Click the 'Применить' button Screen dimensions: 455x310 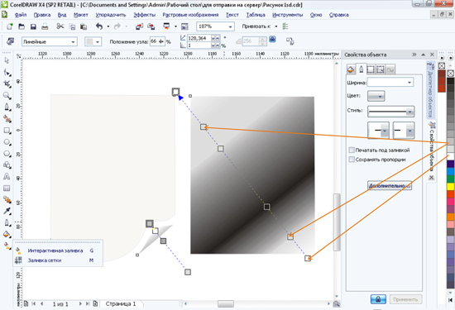[405, 299]
